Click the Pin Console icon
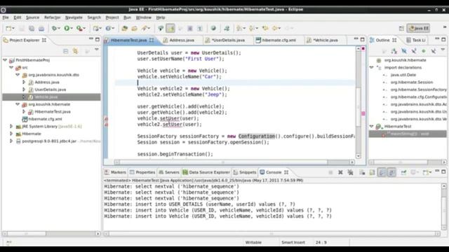This screenshot has width=449, height=252. 404,172
